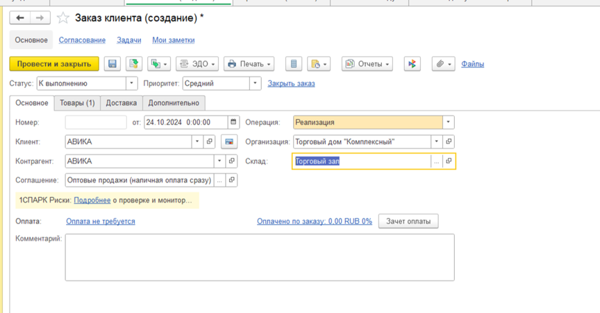Click the Провести и закрыть button
Screen dimensions: 600x313
click(54, 64)
